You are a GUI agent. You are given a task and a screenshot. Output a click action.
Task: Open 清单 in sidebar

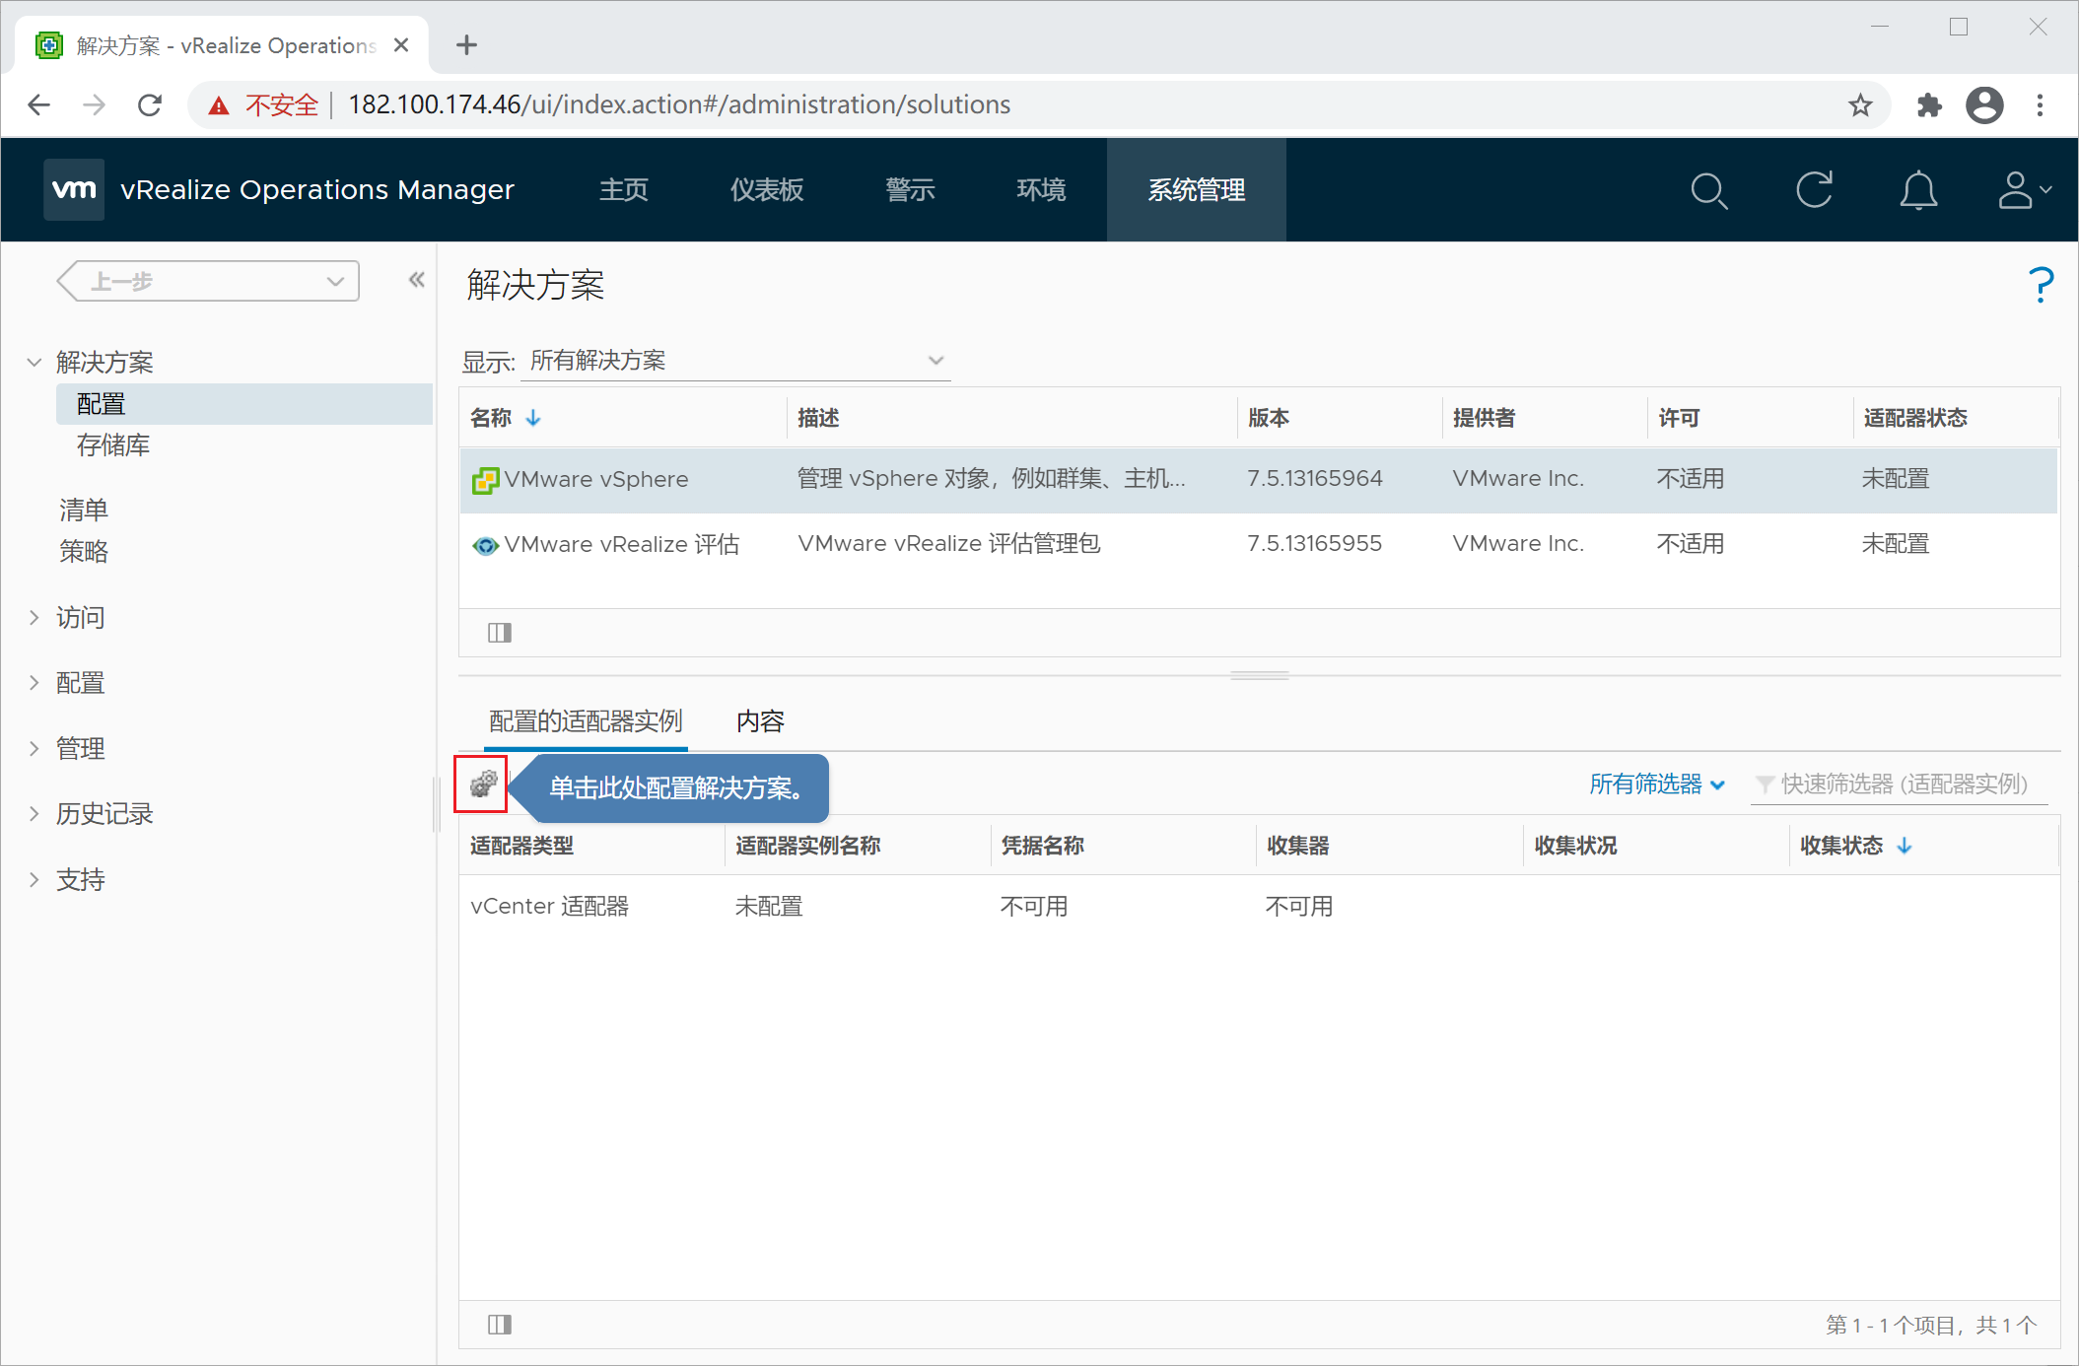84,511
